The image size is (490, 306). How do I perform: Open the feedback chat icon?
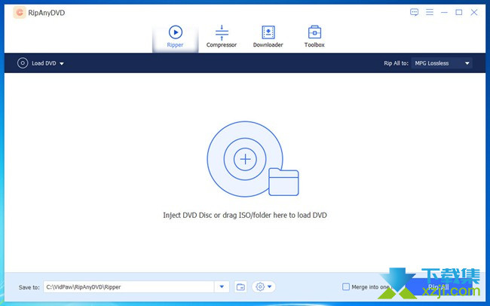point(414,12)
